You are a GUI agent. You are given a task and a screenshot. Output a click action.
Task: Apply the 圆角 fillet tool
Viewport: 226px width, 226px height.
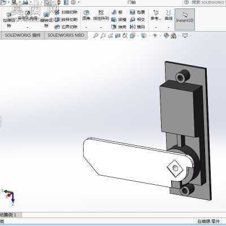[x=86, y=15]
